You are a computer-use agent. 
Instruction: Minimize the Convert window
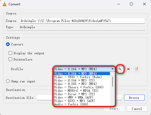[x=119, y=4]
